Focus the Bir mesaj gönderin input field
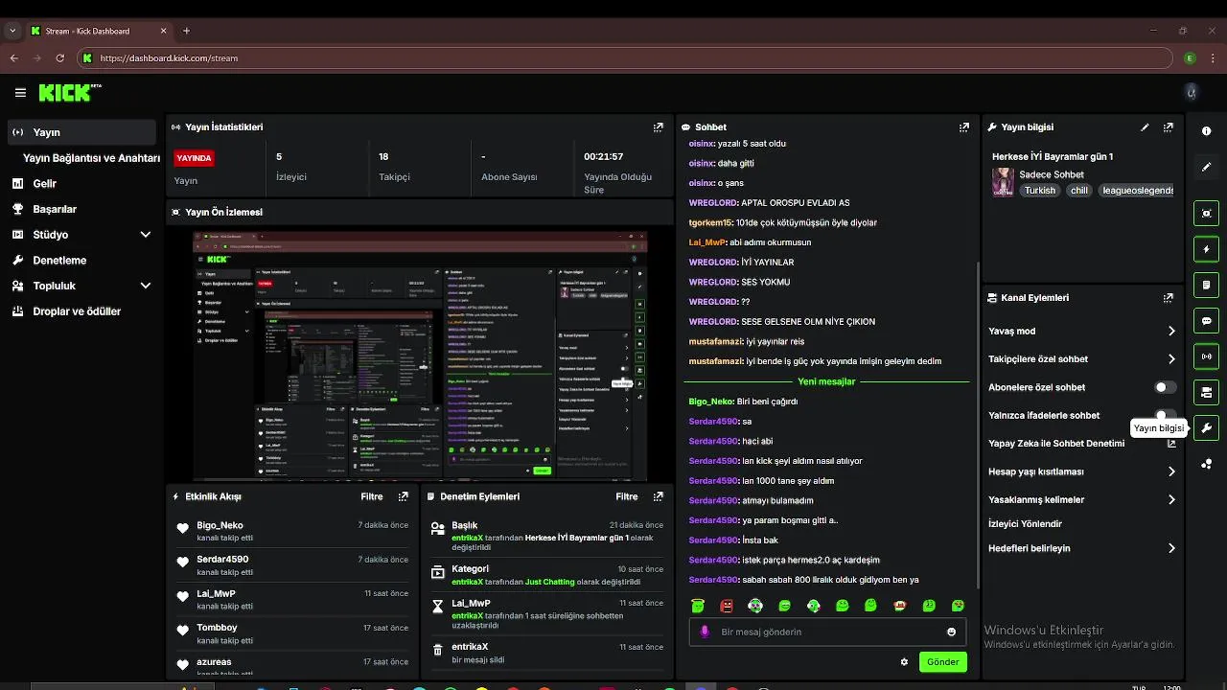The height and width of the screenshot is (690, 1227). [x=826, y=632]
